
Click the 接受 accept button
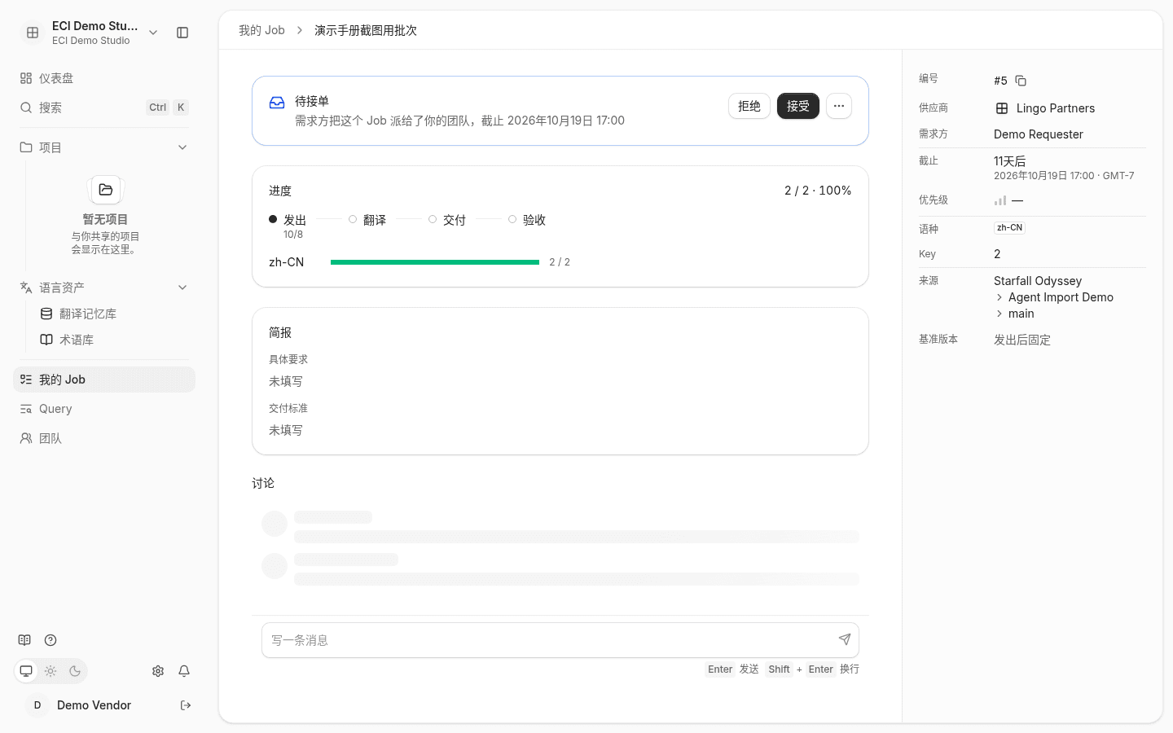click(798, 106)
